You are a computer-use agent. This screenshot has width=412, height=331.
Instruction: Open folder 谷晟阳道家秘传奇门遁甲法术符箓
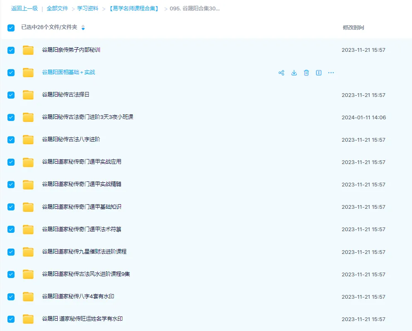click(82, 229)
